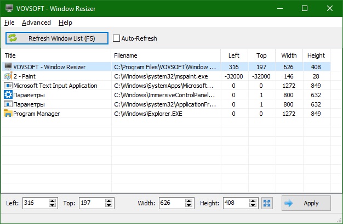Image resolution: width=343 pixels, height=224 pixels.
Task: Click the Explorer.EXE filename cell
Action: 148,114
